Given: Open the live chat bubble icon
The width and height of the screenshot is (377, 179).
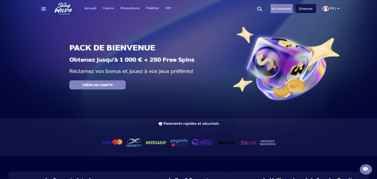Looking at the screenshot, I should point(366,169).
